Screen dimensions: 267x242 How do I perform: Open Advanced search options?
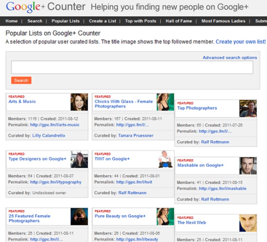[230, 57]
